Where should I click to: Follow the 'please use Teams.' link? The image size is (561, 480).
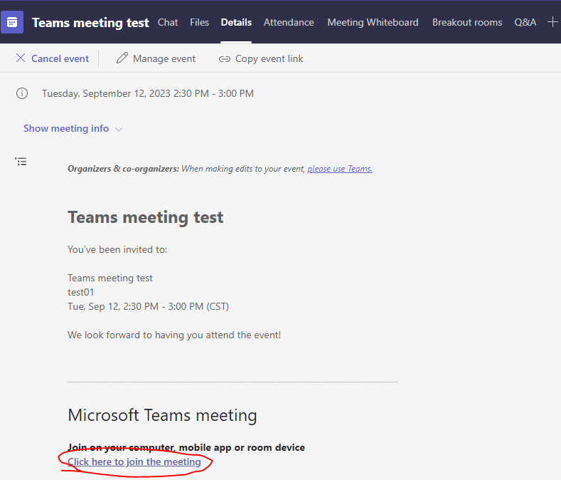[x=340, y=169]
